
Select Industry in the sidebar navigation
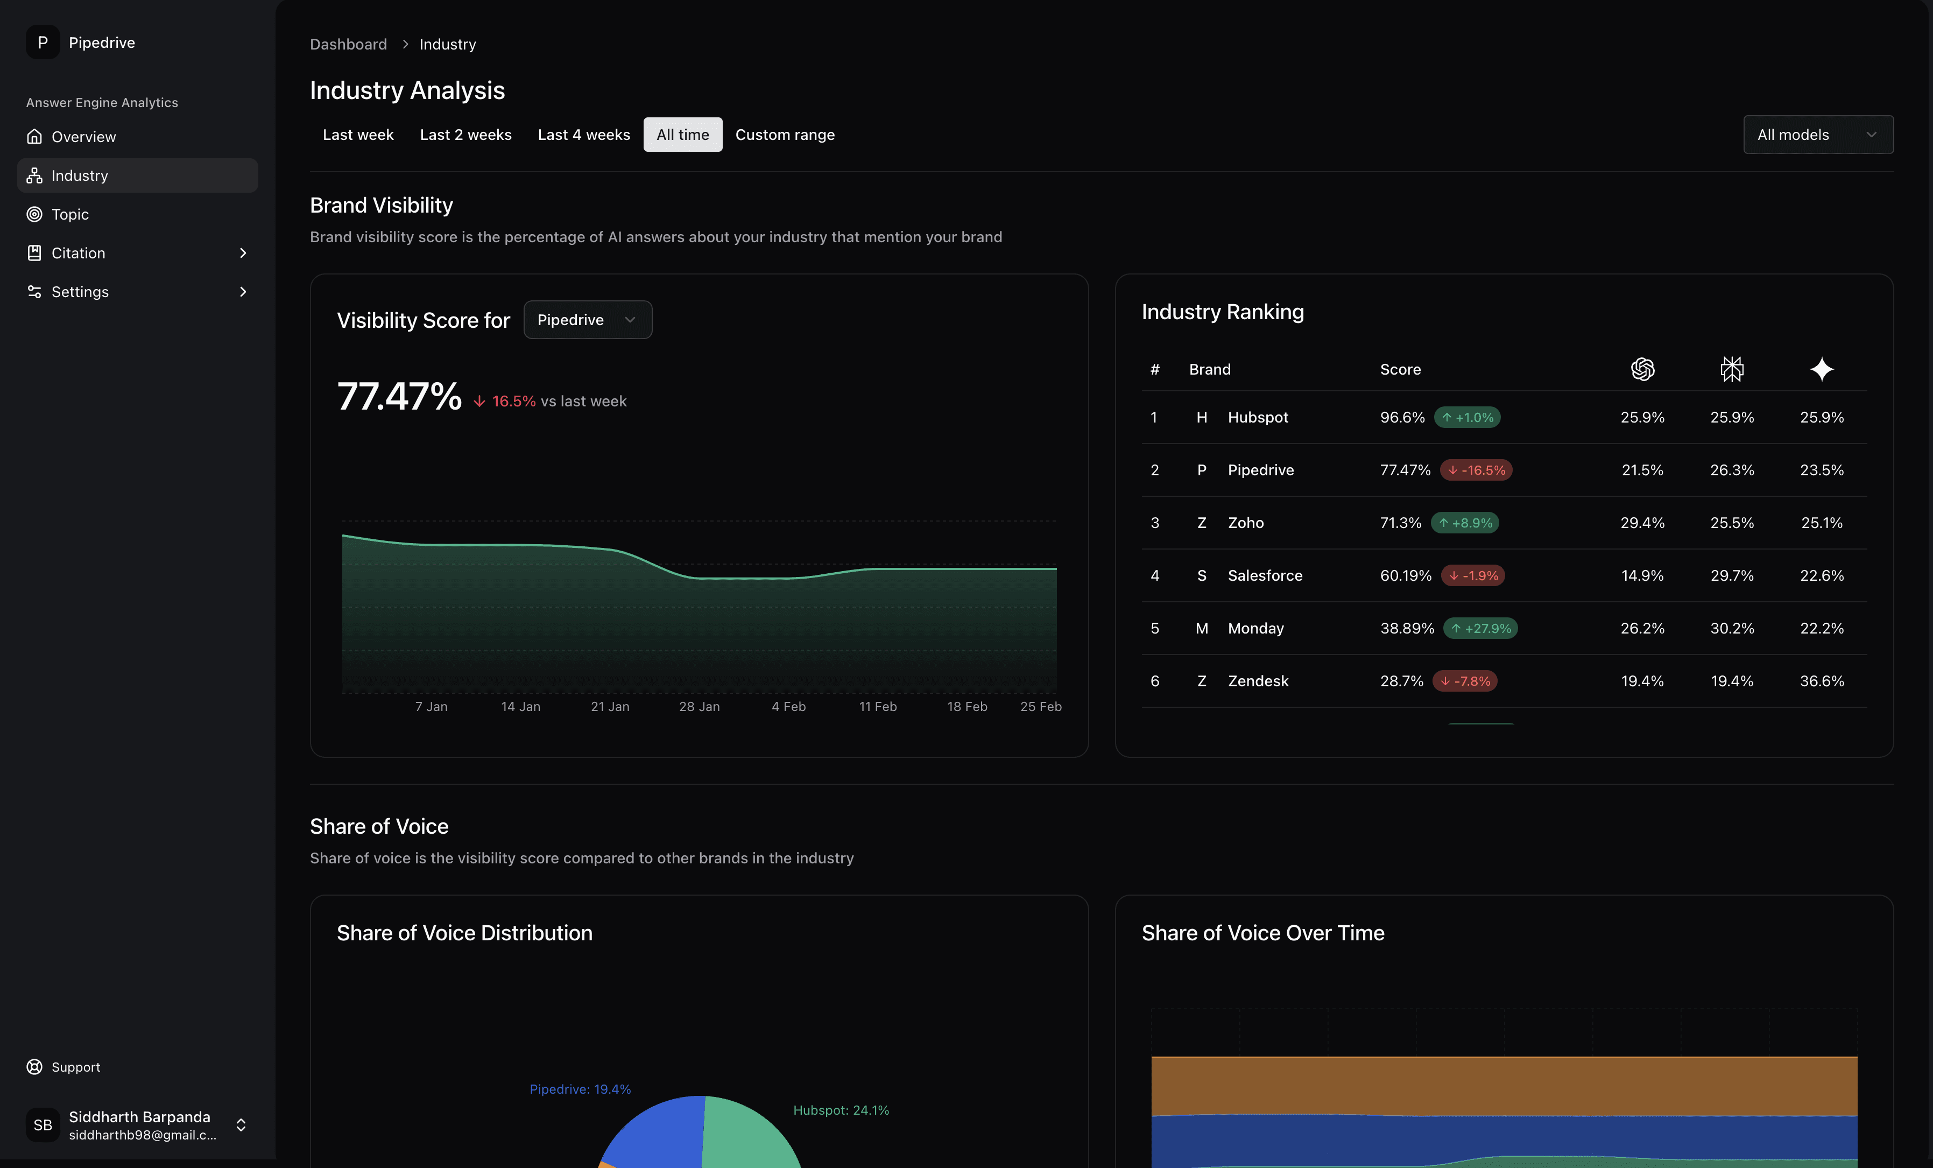point(79,175)
